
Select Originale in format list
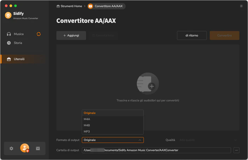coord(113,113)
